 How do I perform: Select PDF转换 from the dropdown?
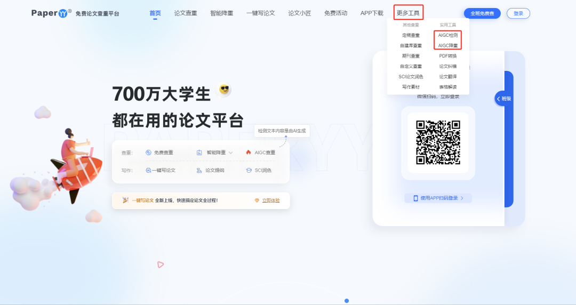[448, 56]
